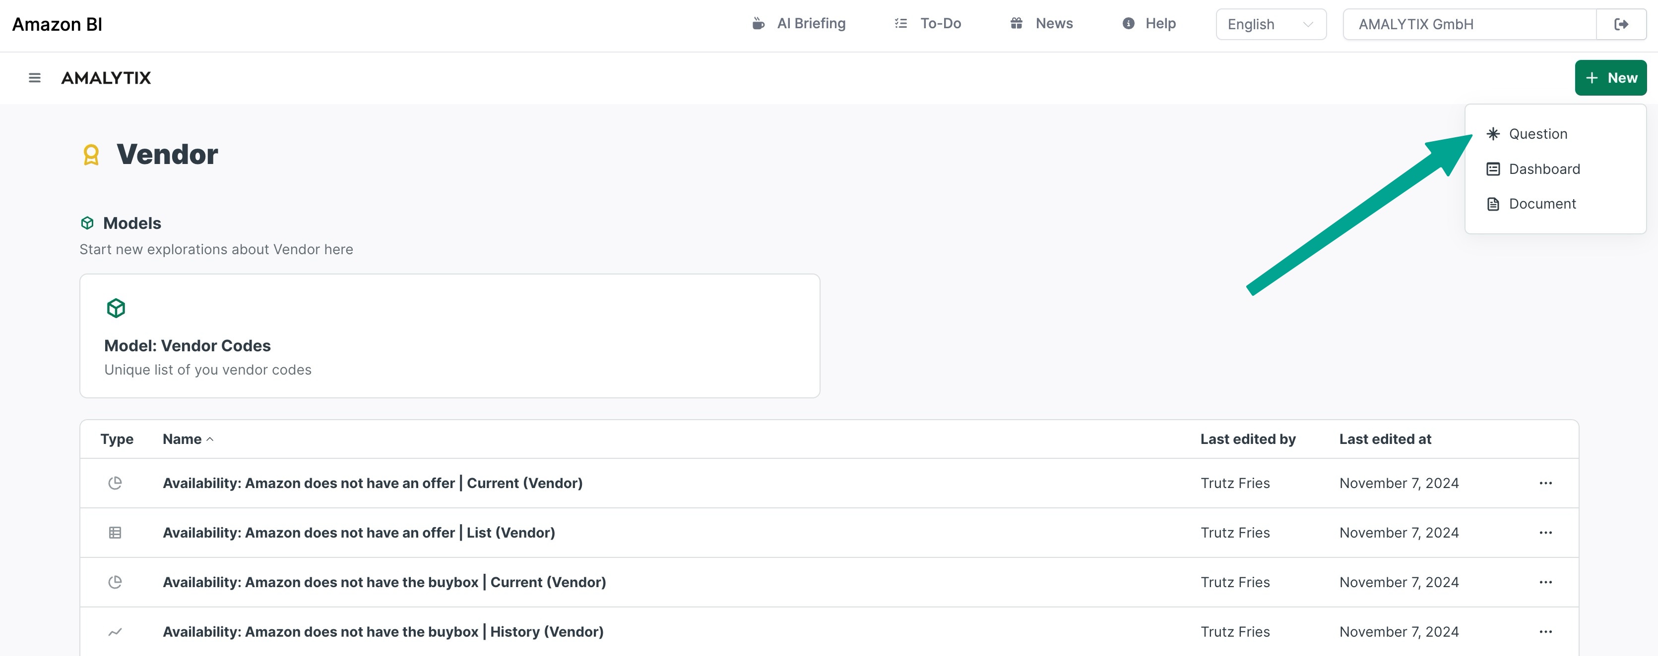Sort table by Name column
Screen dimensions: 1658x656
(x=188, y=439)
